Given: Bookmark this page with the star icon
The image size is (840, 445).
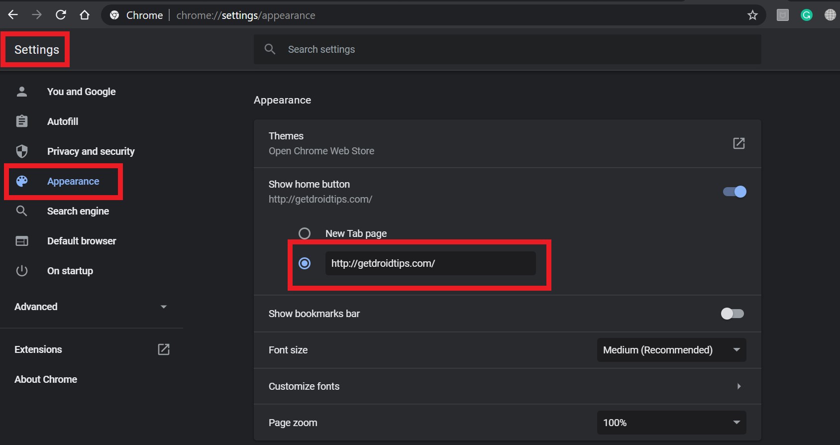Looking at the screenshot, I should point(752,15).
